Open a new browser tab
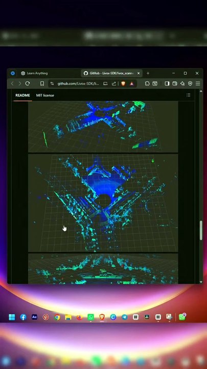 (148, 73)
